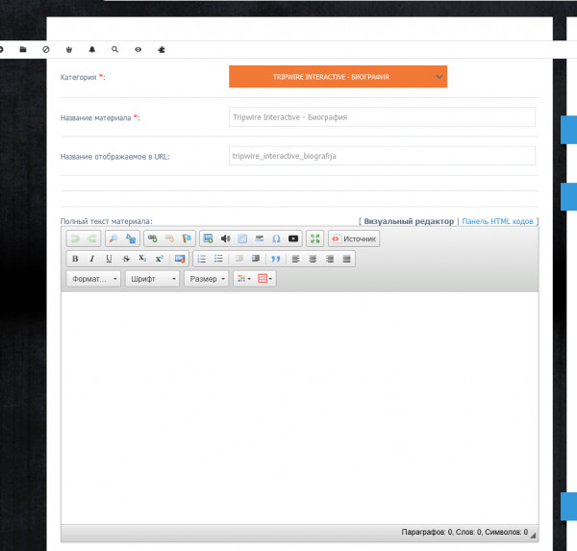Insert anchor using flag icon
Image resolution: width=577 pixels, height=551 pixels.
(187, 238)
